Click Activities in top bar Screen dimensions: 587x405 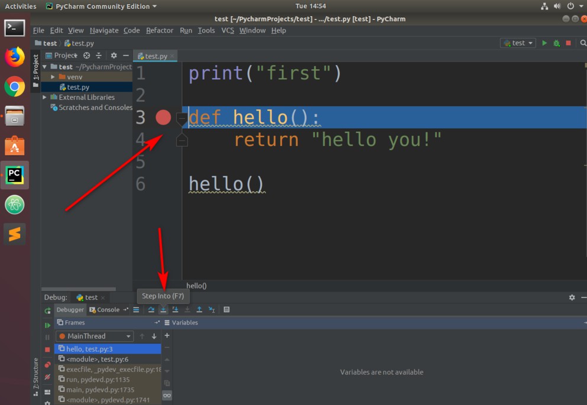point(21,6)
